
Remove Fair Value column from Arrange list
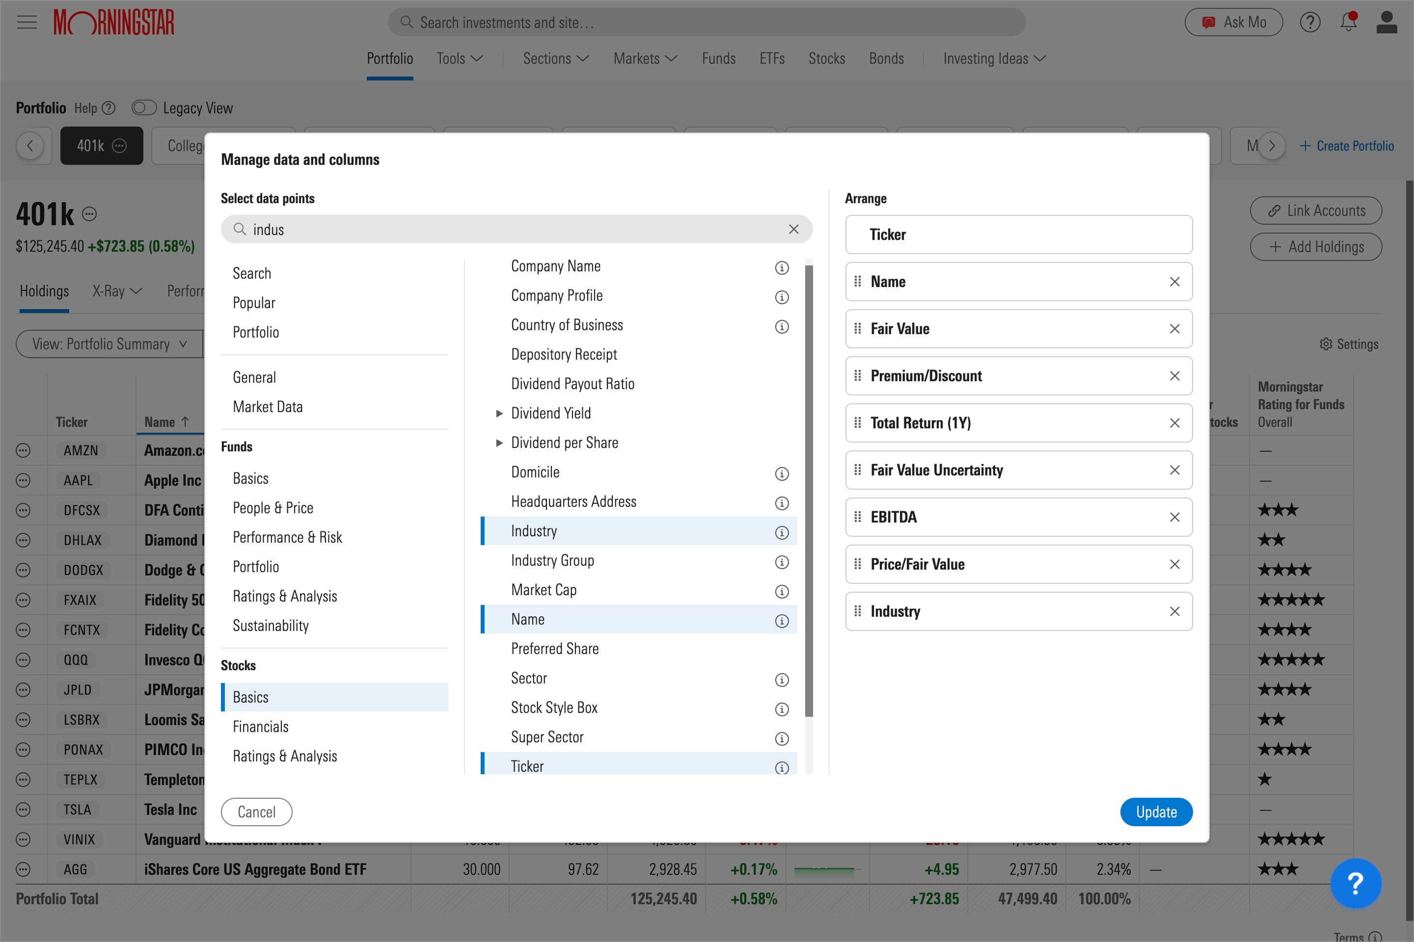coord(1174,329)
